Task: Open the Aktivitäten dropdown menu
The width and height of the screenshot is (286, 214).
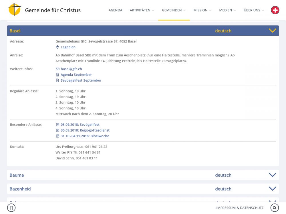Action: pyautogui.click(x=142, y=10)
